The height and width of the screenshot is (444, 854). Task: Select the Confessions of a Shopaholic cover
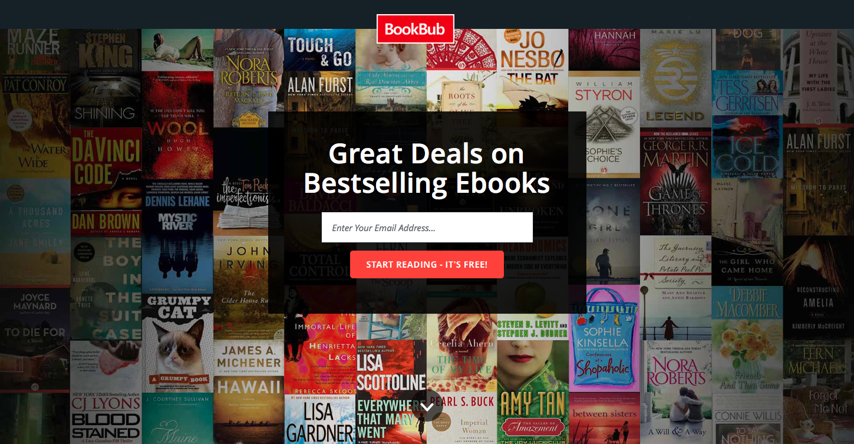pos(604,338)
